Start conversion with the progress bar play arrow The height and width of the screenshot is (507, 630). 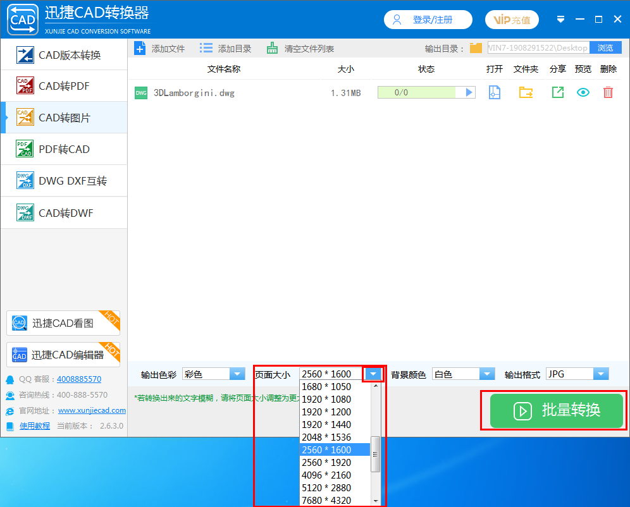469,92
